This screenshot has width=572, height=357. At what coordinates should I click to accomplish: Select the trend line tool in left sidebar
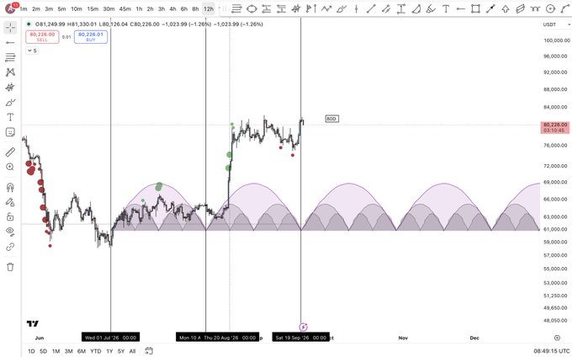click(10, 43)
